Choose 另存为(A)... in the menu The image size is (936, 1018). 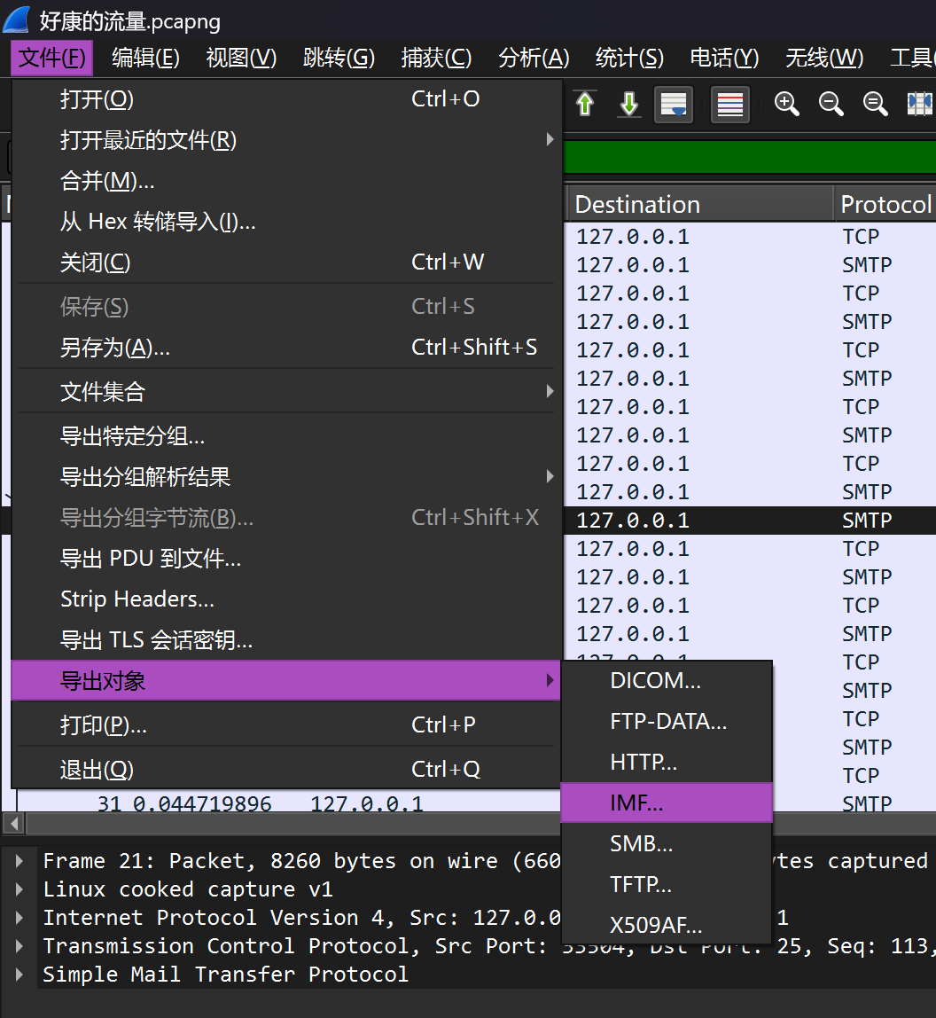coord(286,348)
